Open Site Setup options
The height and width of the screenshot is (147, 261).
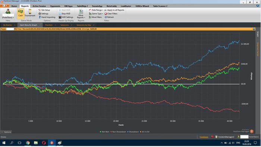(44, 10)
